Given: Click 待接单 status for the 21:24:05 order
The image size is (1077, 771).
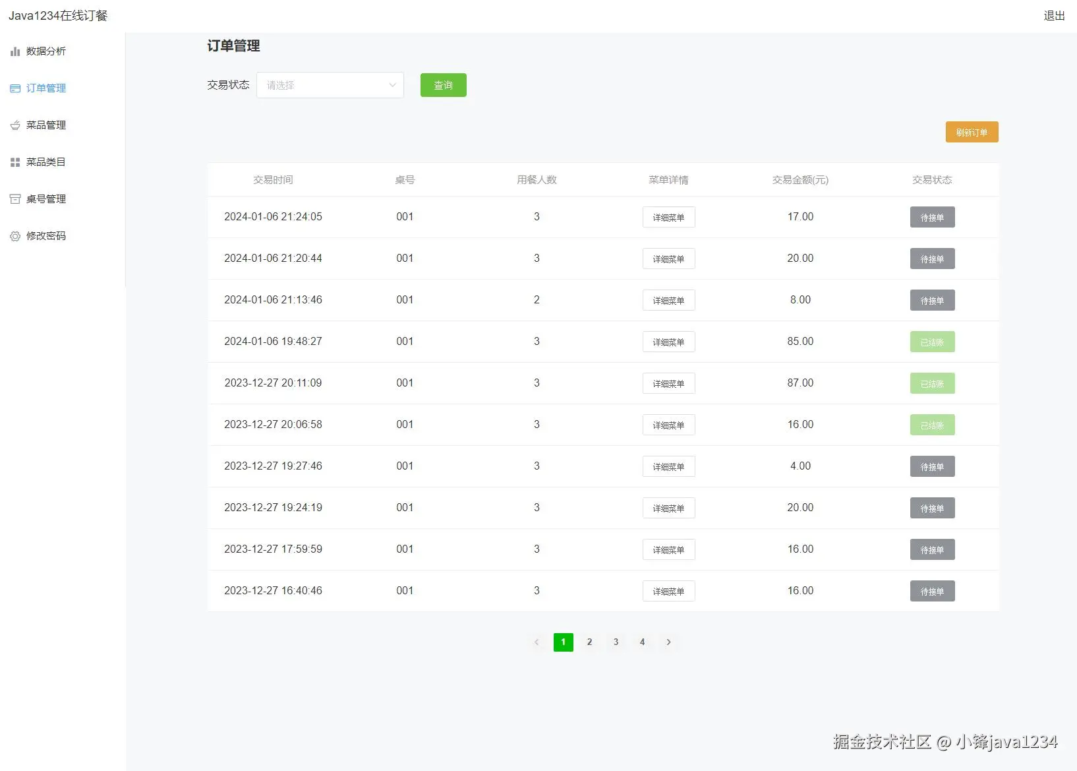Looking at the screenshot, I should click(x=932, y=217).
